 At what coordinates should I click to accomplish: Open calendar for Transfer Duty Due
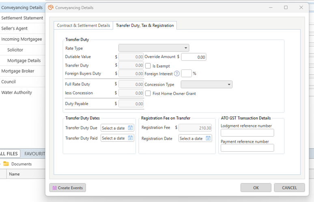(x=130, y=128)
